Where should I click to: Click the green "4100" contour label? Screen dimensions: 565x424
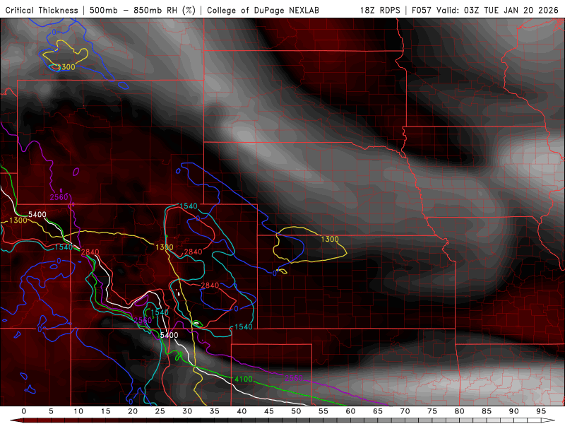pyautogui.click(x=244, y=379)
